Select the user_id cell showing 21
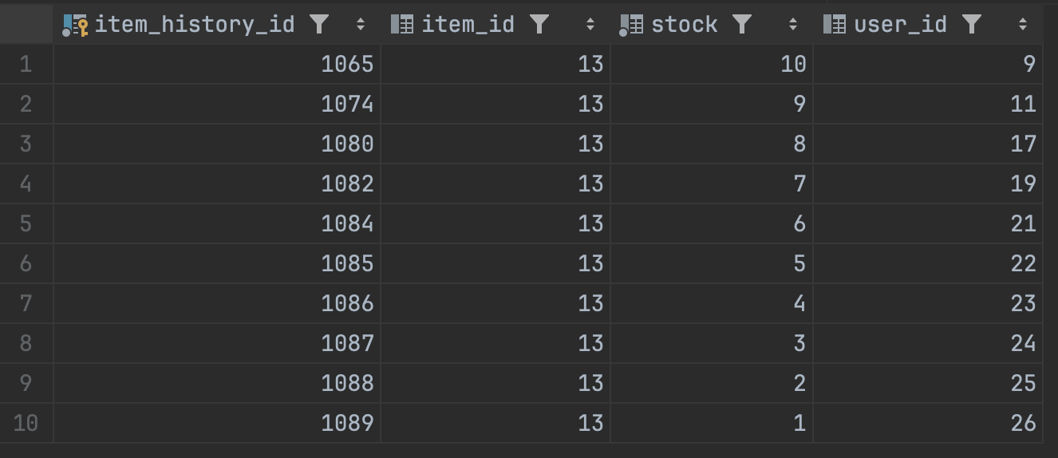This screenshot has height=458, width=1058. coord(928,223)
